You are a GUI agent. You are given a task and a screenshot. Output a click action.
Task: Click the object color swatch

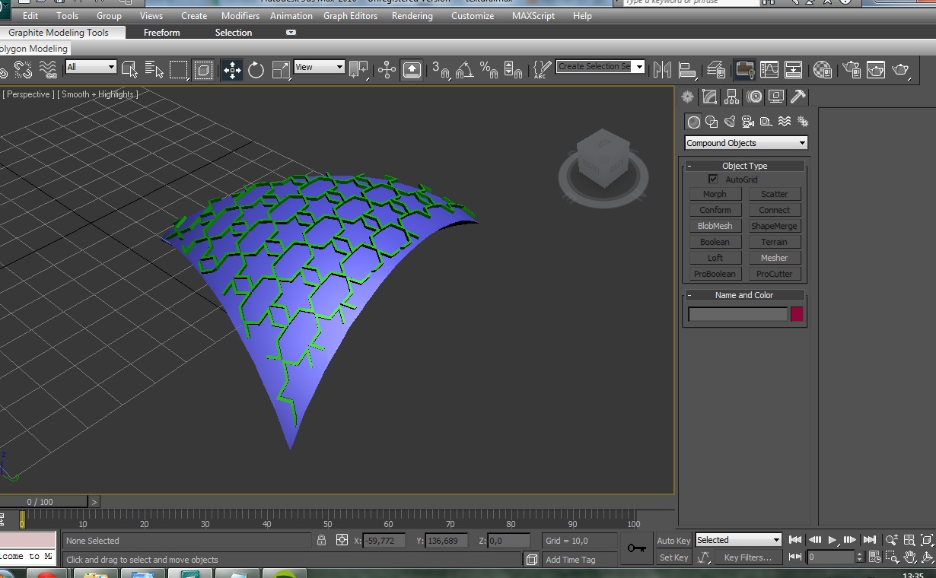coord(797,314)
